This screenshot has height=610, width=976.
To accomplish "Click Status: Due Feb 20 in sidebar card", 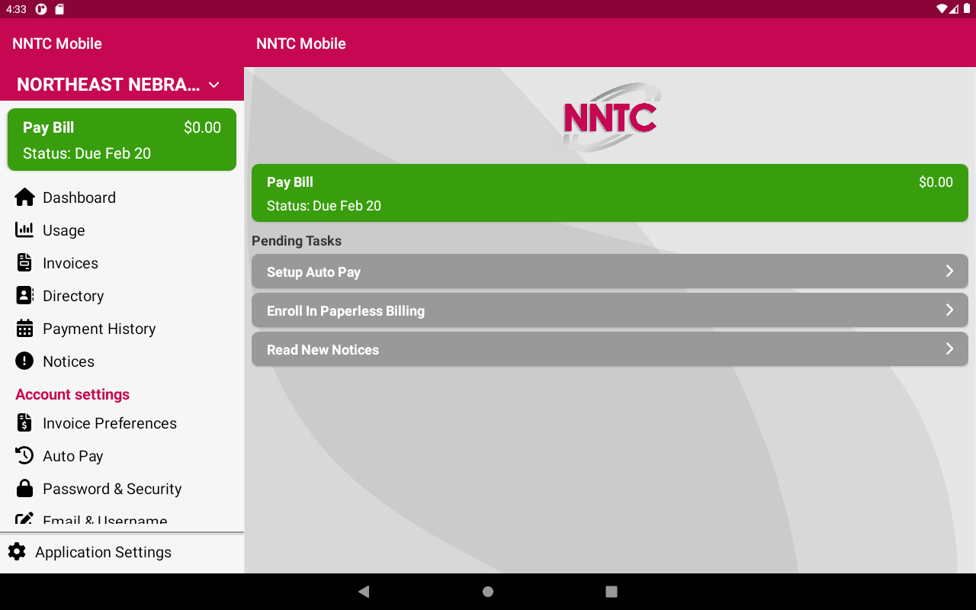I will (x=87, y=153).
